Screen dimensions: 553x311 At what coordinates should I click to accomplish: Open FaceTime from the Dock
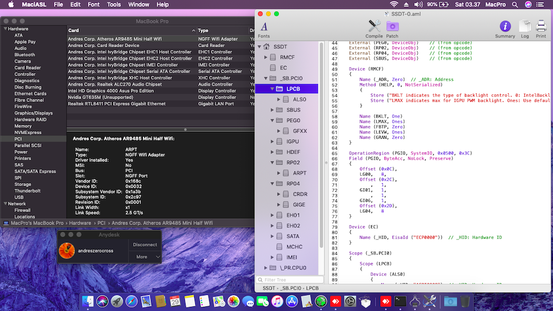click(263, 301)
